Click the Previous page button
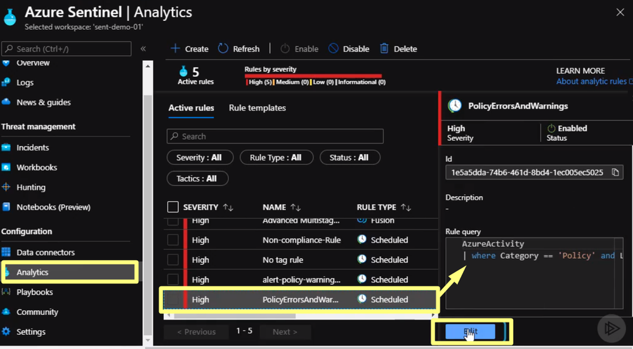Image resolution: width=633 pixels, height=349 pixels. (196, 332)
